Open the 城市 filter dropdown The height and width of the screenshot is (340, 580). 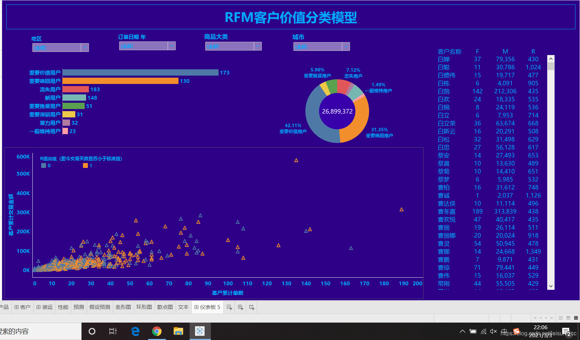(346, 46)
